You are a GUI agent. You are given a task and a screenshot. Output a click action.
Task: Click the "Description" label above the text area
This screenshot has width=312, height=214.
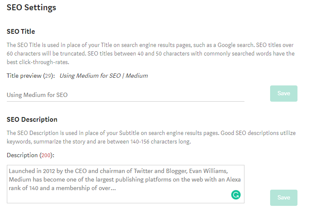[21, 155]
